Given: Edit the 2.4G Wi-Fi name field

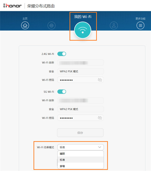Looking at the screenshot, I should (x=81, y=63).
